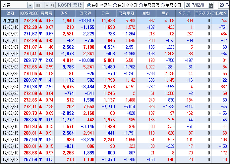Click KOSPI200 value 272.89 on 17/02/23
Viewport: 230px width, 164px height.
click(x=30, y=93)
